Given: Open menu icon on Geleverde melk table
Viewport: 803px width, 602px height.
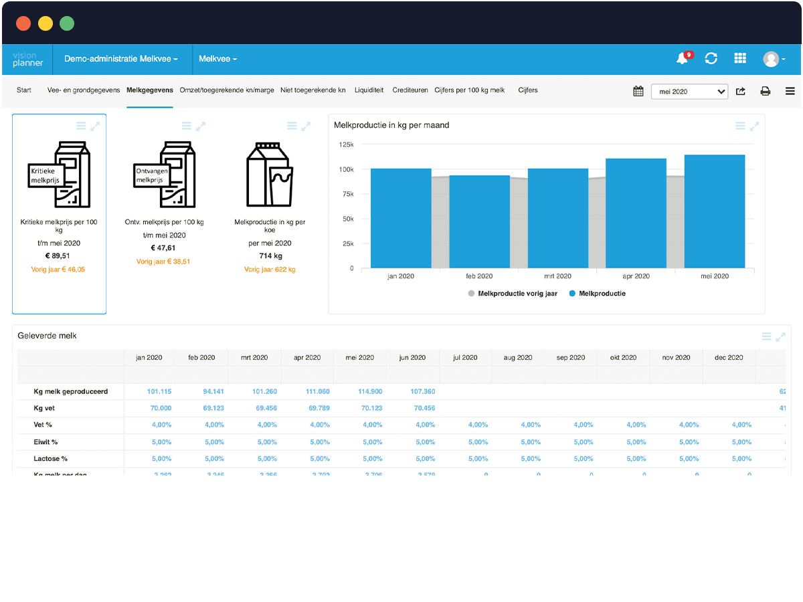Looking at the screenshot, I should (767, 336).
